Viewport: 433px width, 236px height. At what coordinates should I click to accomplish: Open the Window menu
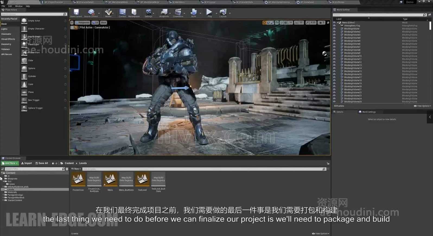pos(19,6)
